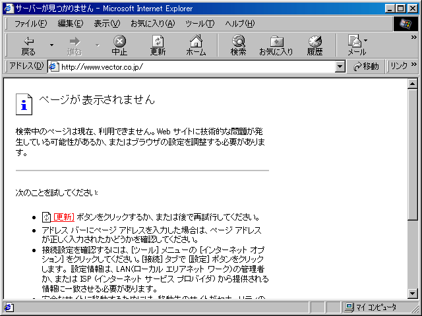Click the 移動 (Go) button

[366, 66]
